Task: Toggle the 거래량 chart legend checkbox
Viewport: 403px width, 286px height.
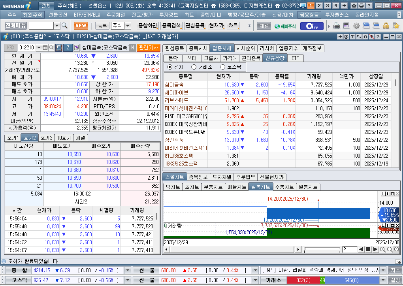Action: coord(166,226)
